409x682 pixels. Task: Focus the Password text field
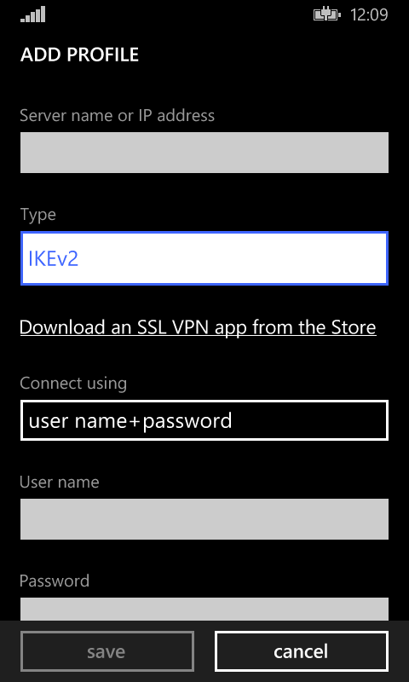click(x=204, y=609)
